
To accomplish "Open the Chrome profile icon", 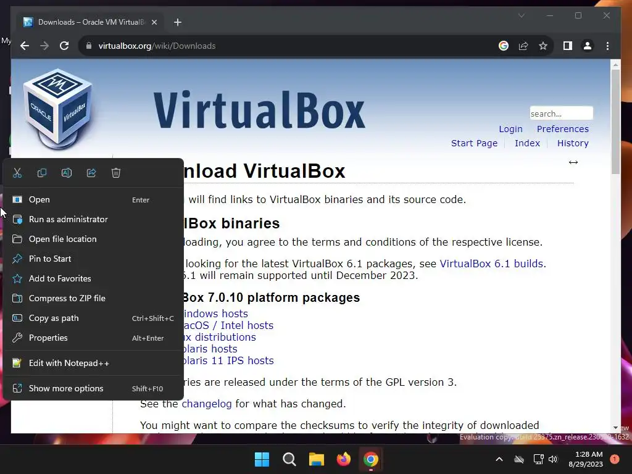I will pyautogui.click(x=588, y=46).
